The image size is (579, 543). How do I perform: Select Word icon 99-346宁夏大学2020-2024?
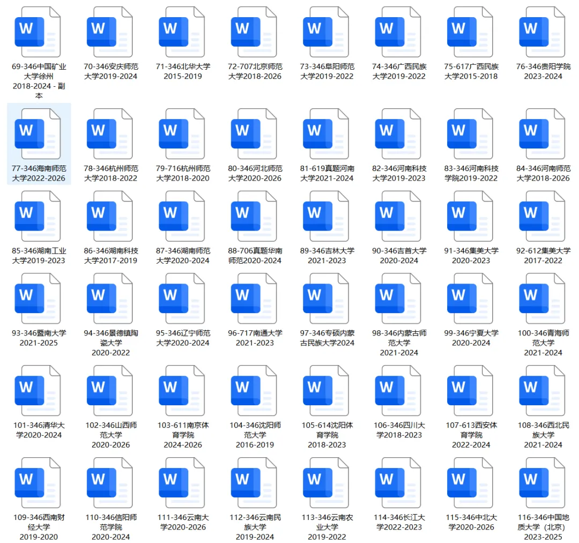[x=470, y=299]
